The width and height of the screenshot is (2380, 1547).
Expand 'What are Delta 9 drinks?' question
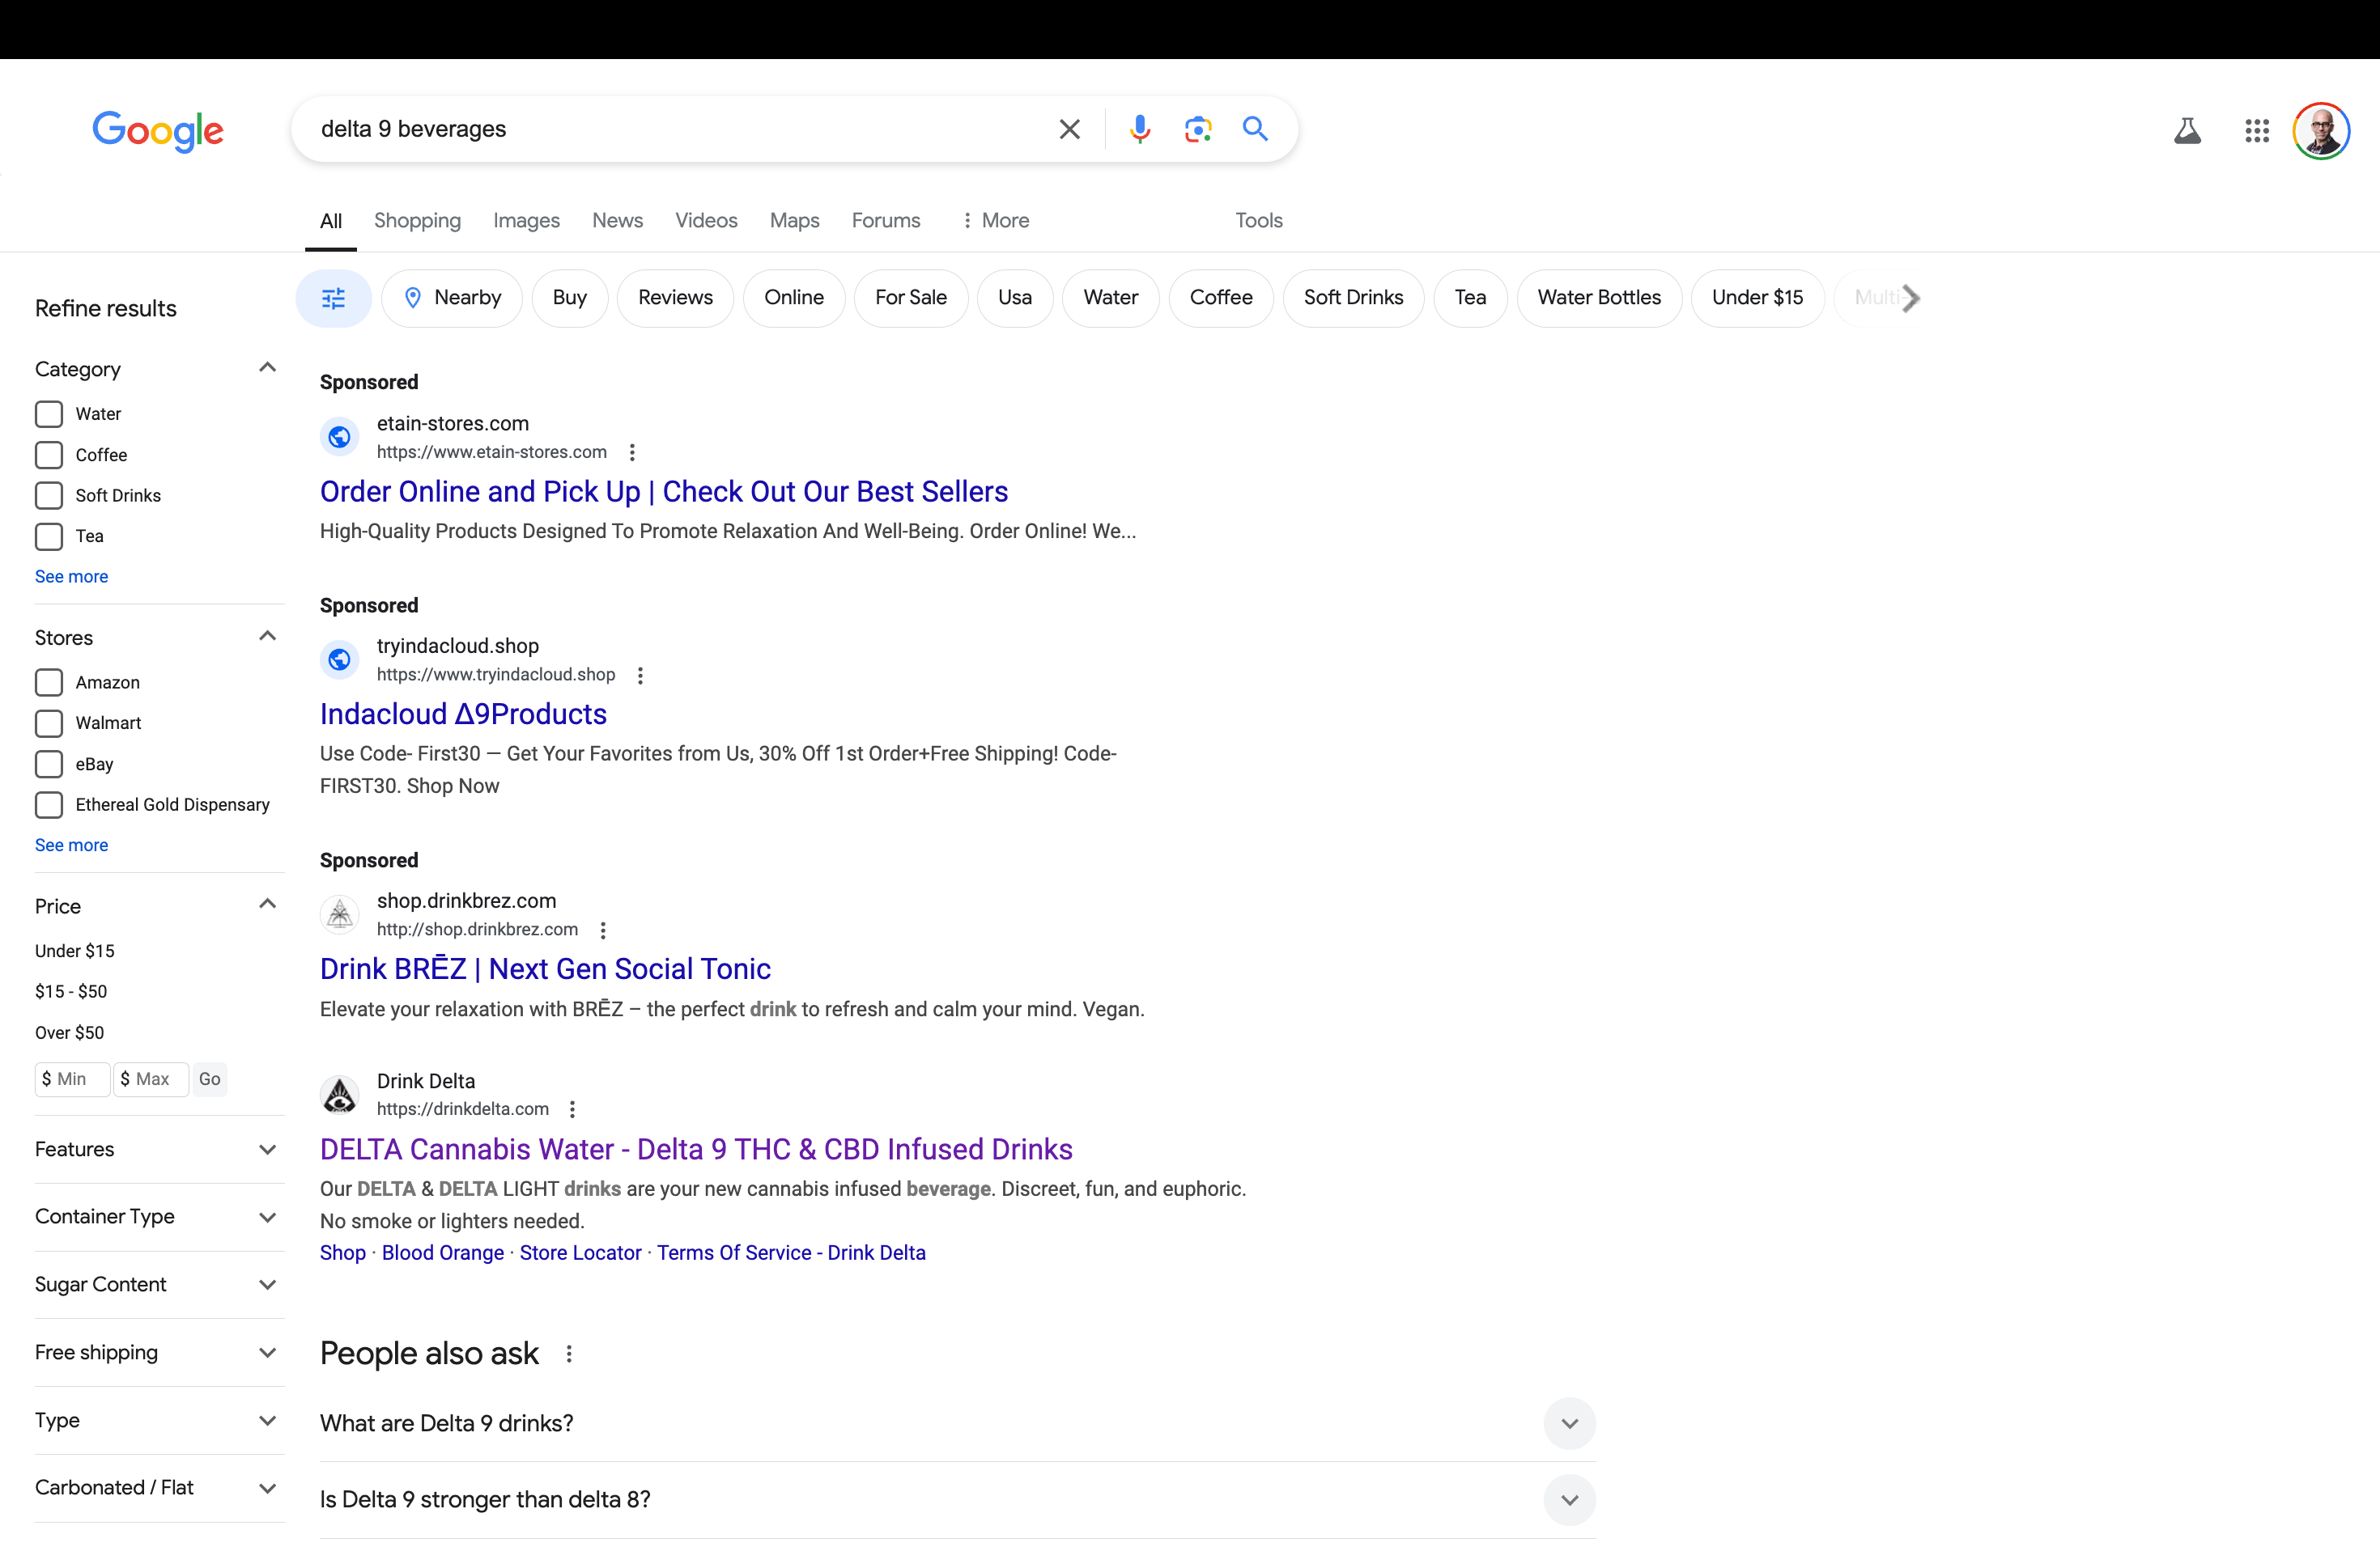click(1569, 1423)
